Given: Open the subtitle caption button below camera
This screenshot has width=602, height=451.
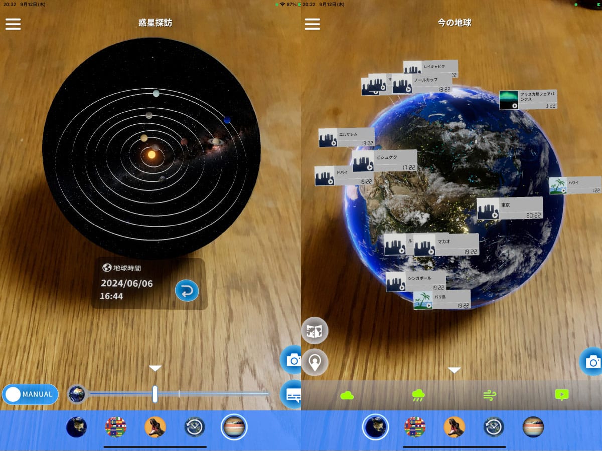Looking at the screenshot, I should click(x=292, y=394).
